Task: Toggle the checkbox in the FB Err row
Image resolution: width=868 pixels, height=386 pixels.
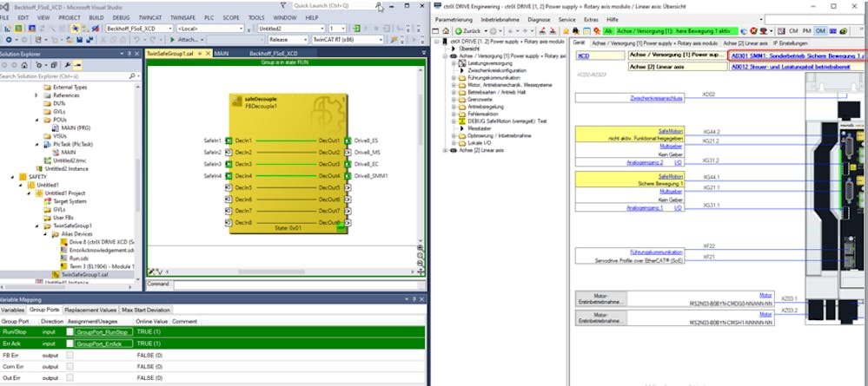Action: [70, 355]
